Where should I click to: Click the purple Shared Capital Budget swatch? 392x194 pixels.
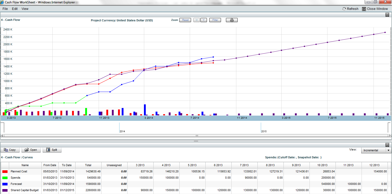tap(5, 190)
